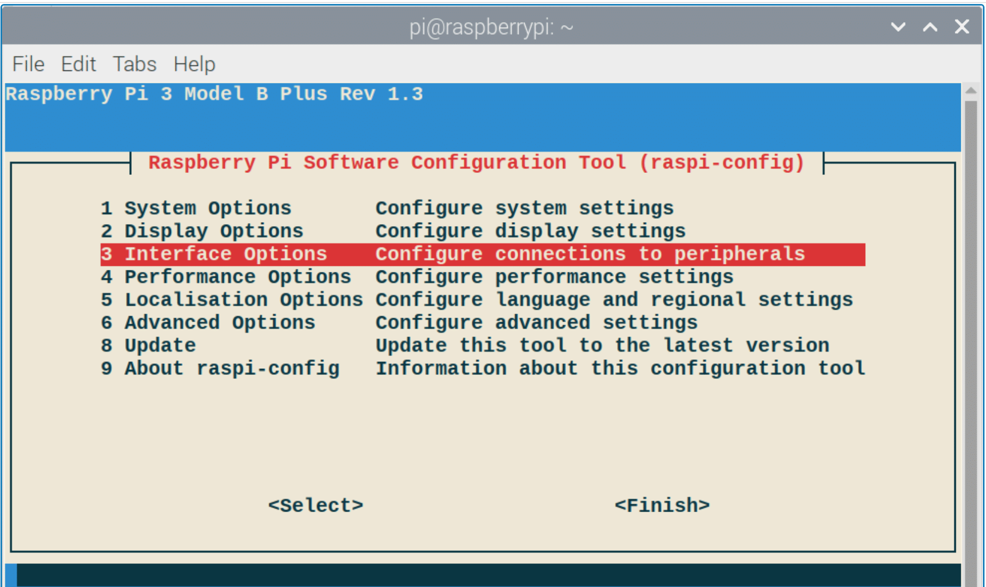Select 4 Performance Options entry
Screen dimensions: 986x587
(483, 277)
